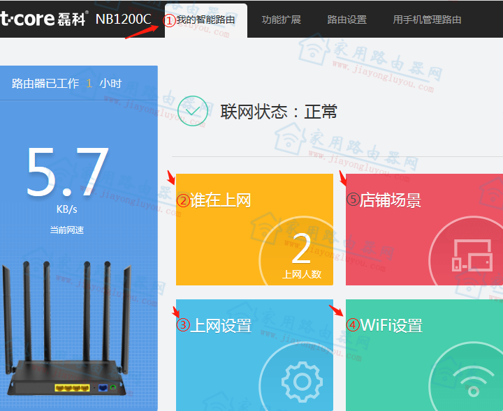Click the green checkmark status icon
Viewport: 503px width, 411px height.
tap(192, 112)
